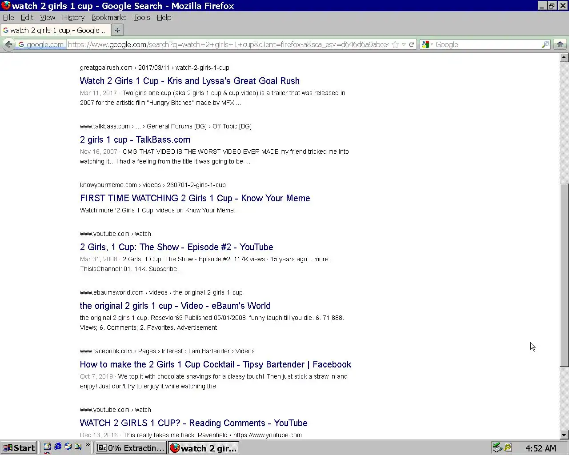Click the vertical scrollbar down arrow
Viewport: 569px width, 455px height.
(x=564, y=435)
